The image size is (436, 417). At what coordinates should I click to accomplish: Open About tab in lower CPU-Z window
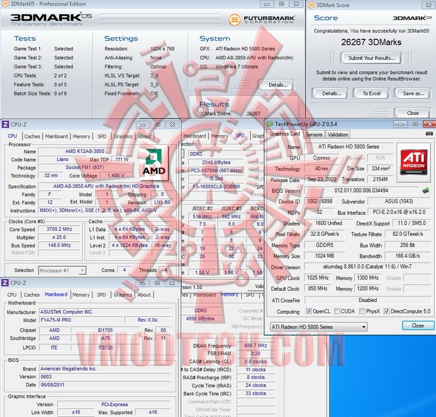coord(144,295)
